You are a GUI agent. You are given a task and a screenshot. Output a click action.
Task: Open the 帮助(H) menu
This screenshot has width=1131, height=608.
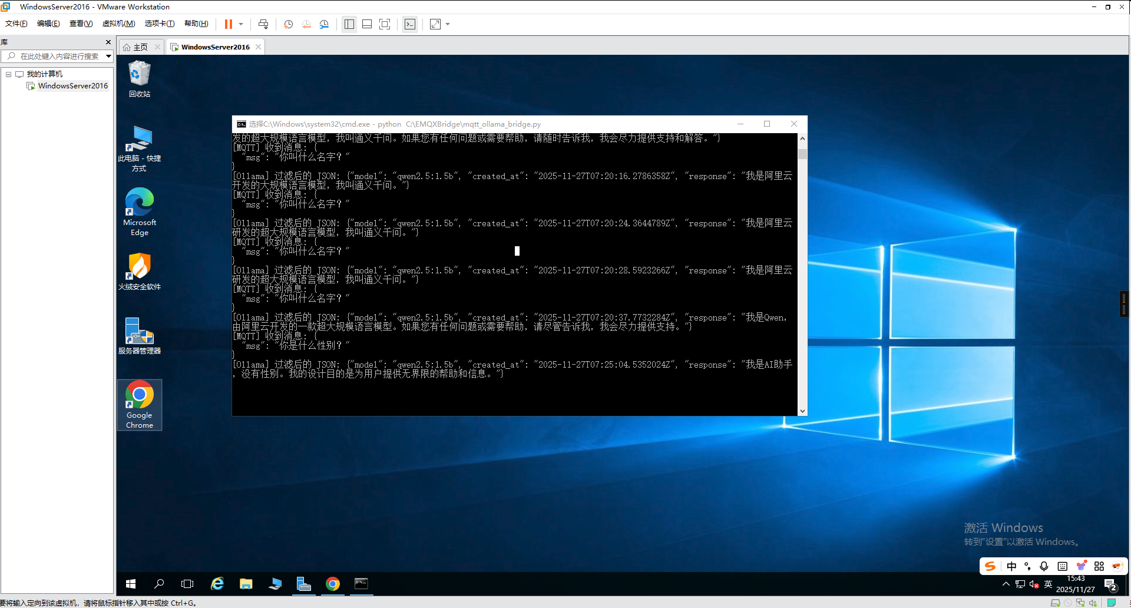click(x=196, y=24)
